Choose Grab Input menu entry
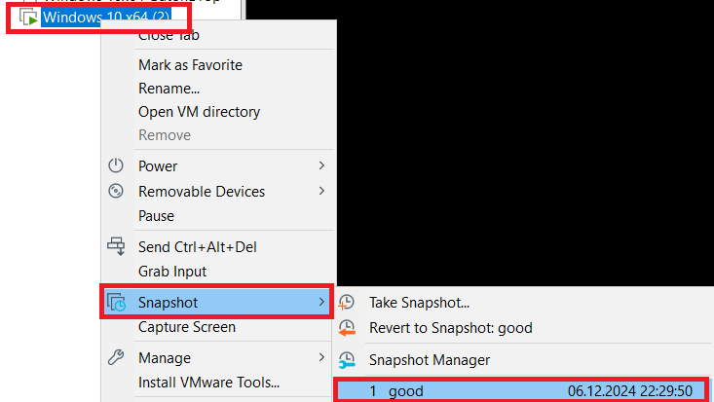 pyautogui.click(x=172, y=272)
